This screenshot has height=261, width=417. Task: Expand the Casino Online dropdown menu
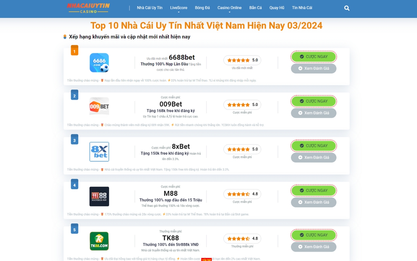(229, 9)
